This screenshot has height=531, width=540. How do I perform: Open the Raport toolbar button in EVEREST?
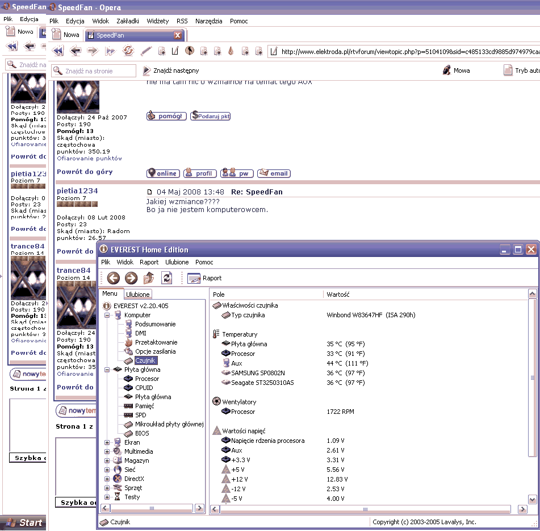204,278
